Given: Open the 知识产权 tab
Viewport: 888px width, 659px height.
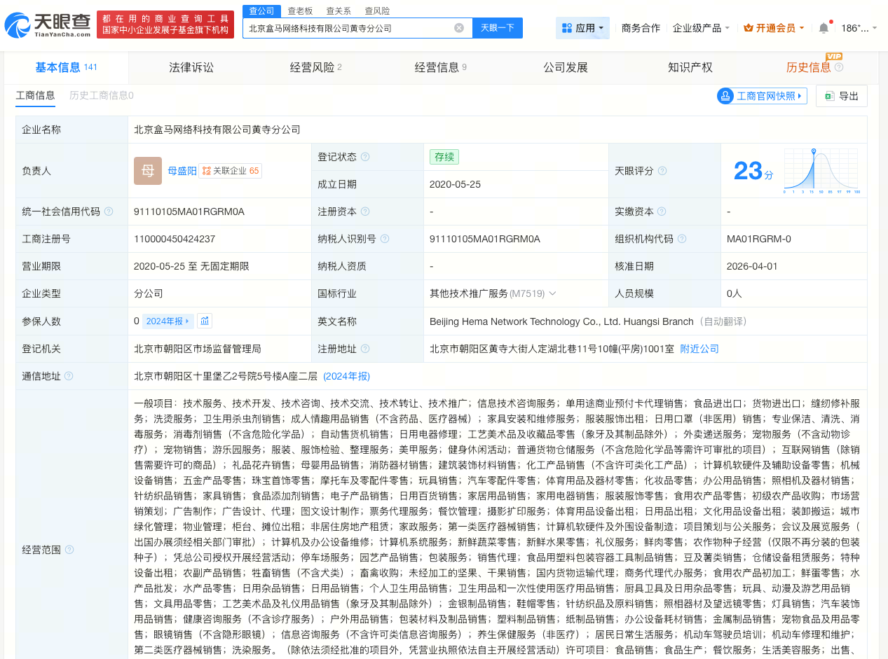Looking at the screenshot, I should [690, 67].
